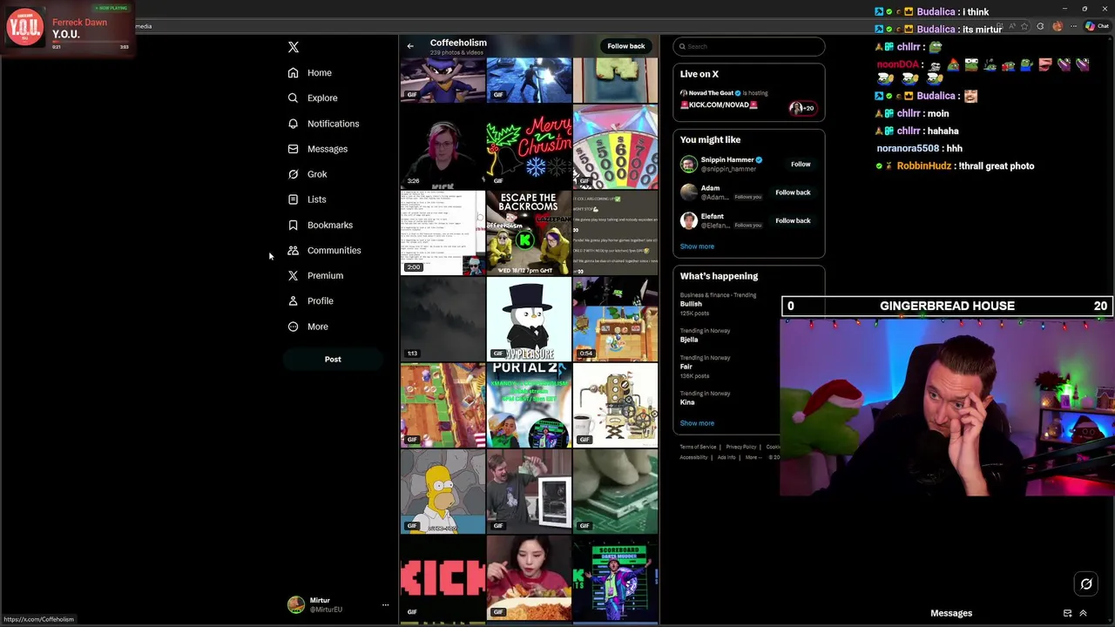Open the penguin My Pleasure GIF thumbnail
The image size is (1115, 627).
point(529,319)
